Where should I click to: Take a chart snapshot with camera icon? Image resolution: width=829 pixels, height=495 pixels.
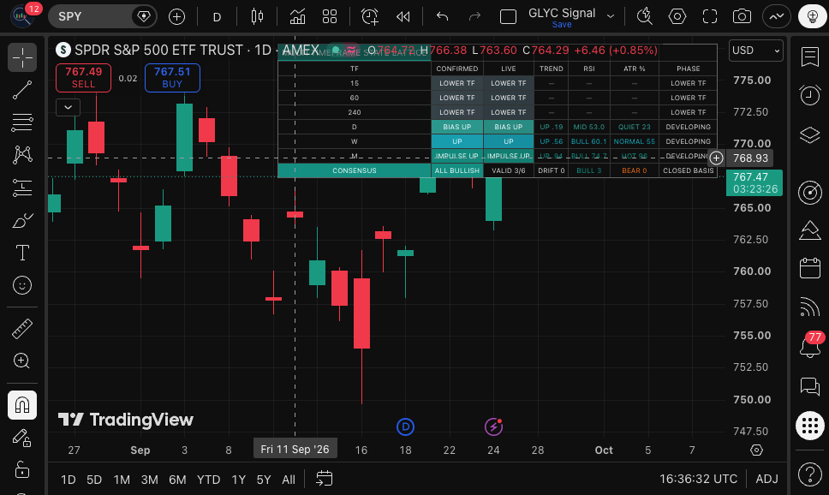coord(742,17)
